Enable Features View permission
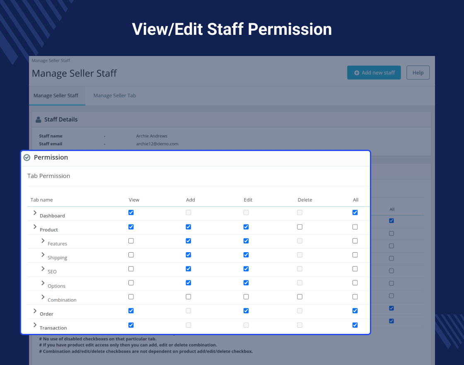The height and width of the screenshot is (365, 464). point(131,241)
